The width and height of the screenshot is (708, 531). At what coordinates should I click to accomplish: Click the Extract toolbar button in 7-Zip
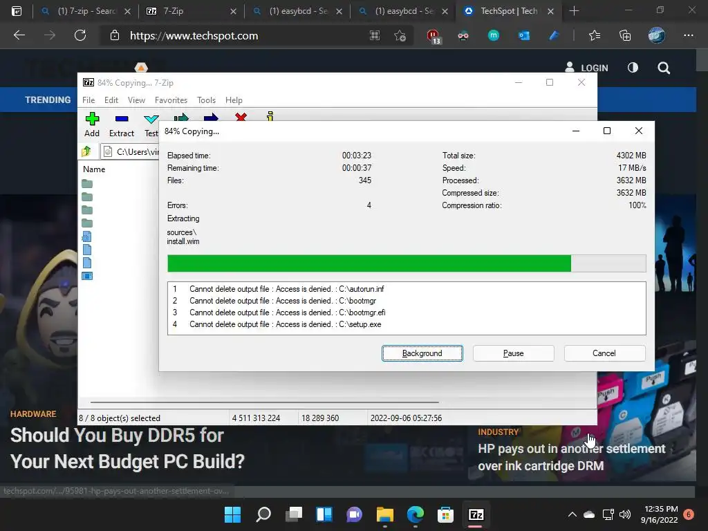[x=122, y=124]
